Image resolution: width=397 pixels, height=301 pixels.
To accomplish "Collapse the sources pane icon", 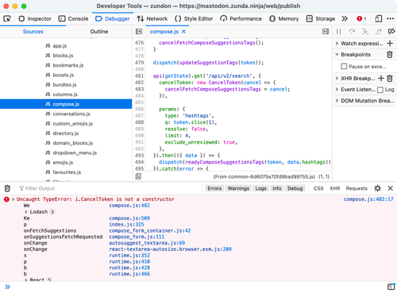I will coord(139,32).
